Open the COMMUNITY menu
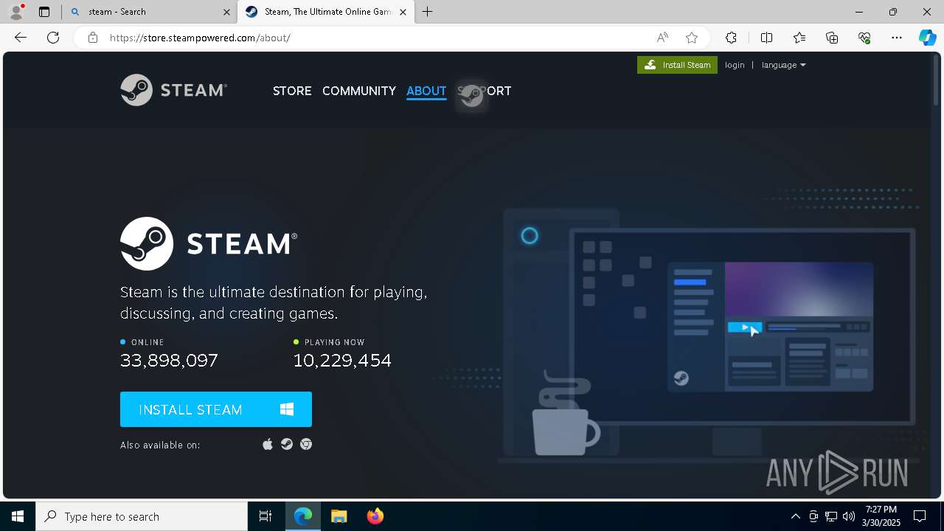This screenshot has width=944, height=531. point(359,91)
